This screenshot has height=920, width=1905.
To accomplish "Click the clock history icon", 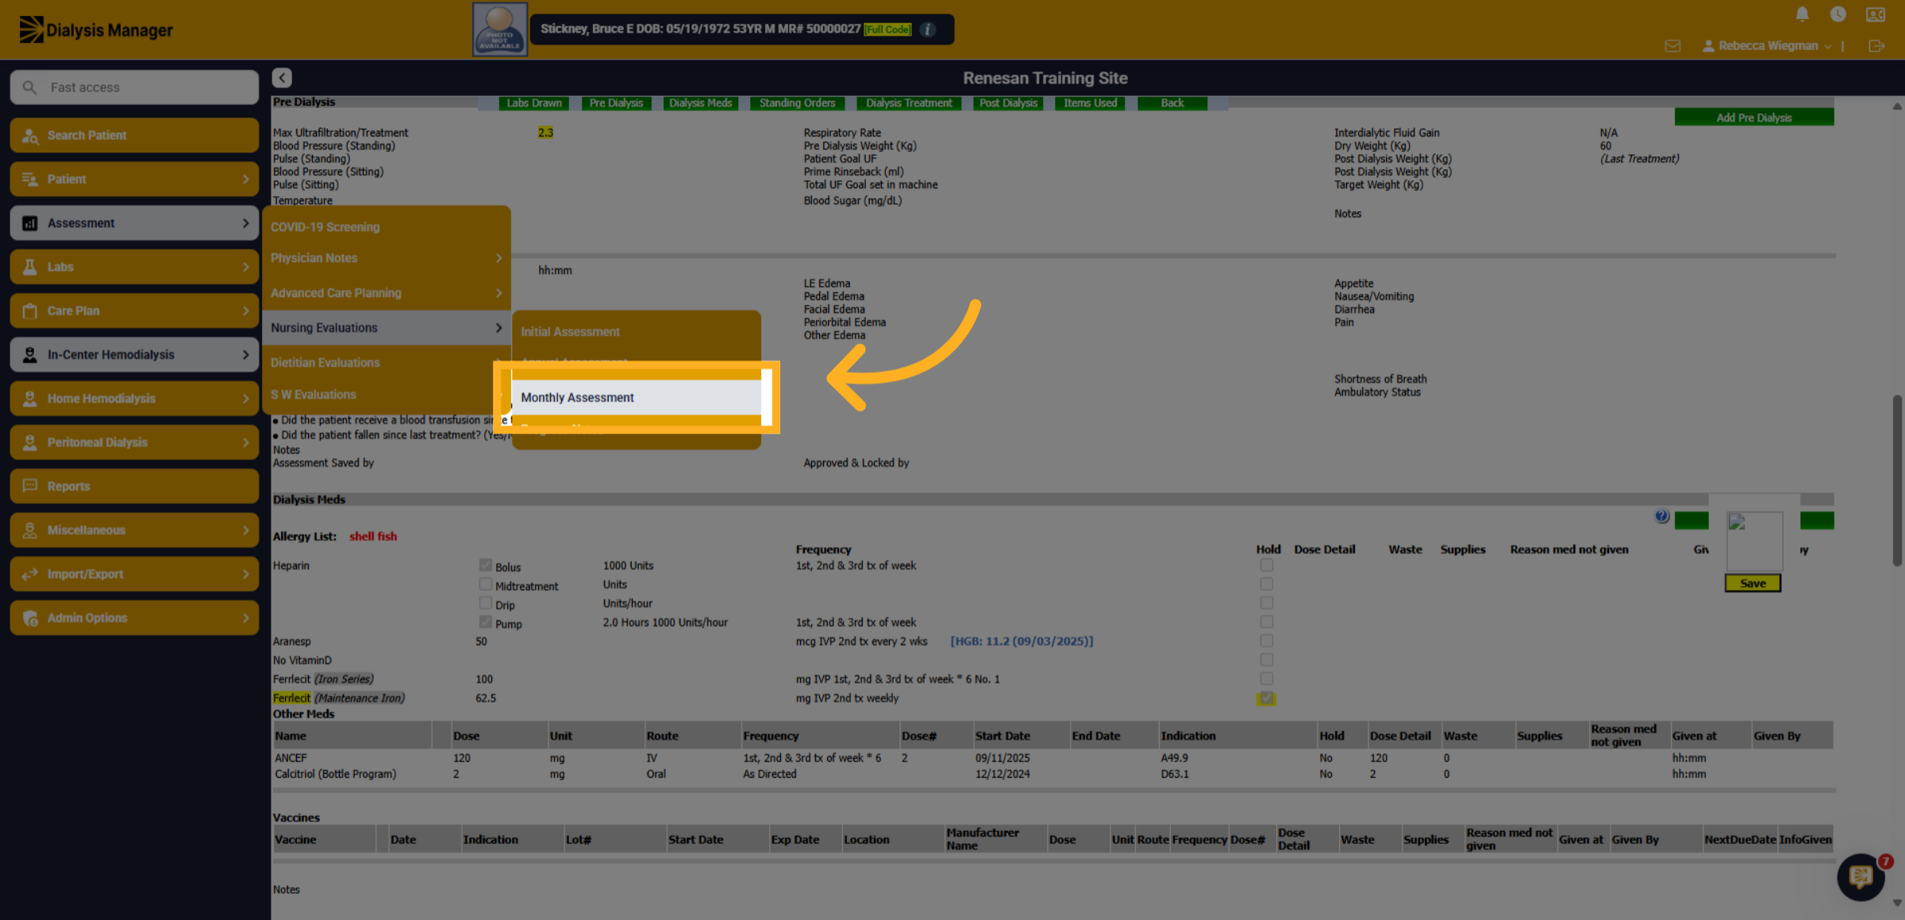I will click(x=1838, y=14).
